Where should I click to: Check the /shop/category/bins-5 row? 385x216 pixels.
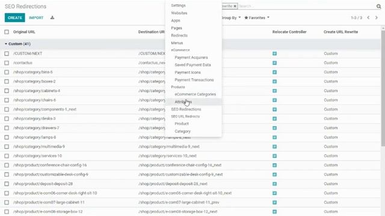[x=7, y=72]
